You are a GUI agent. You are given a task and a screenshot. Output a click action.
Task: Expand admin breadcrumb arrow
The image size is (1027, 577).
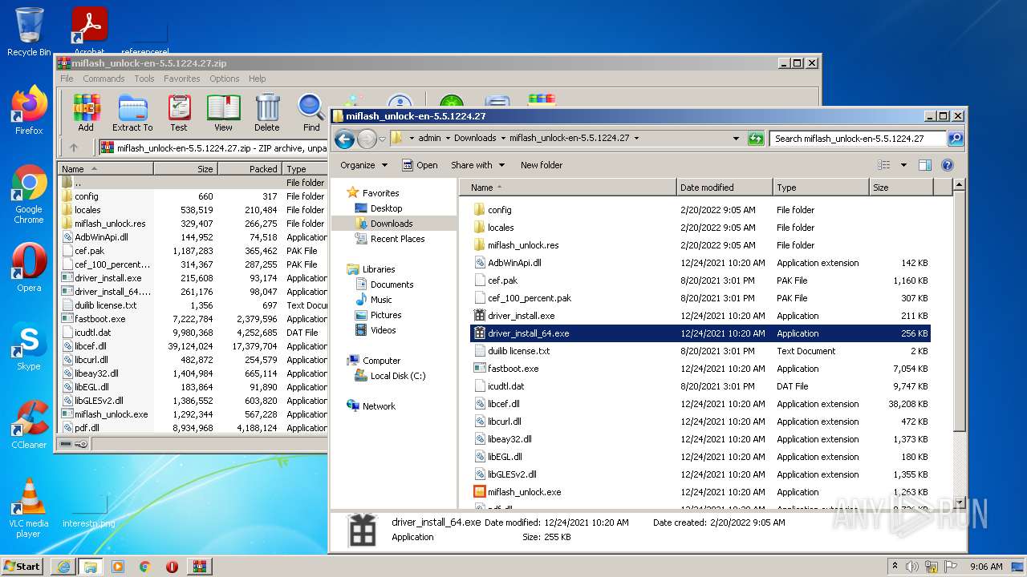pos(448,138)
